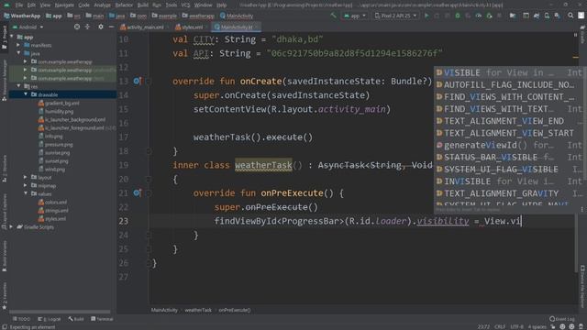587x330 pixels.
Task: Select strings.xml file
Action: click(53, 210)
